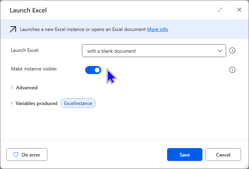Click the info icon for Make instance visible
249x169 pixels.
[x=232, y=70]
